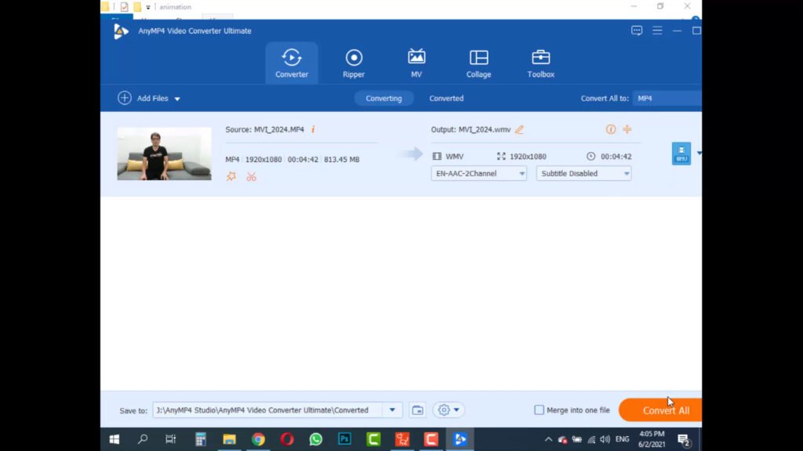The image size is (803, 451).
Task: Click the compress video icon
Action: point(627,129)
